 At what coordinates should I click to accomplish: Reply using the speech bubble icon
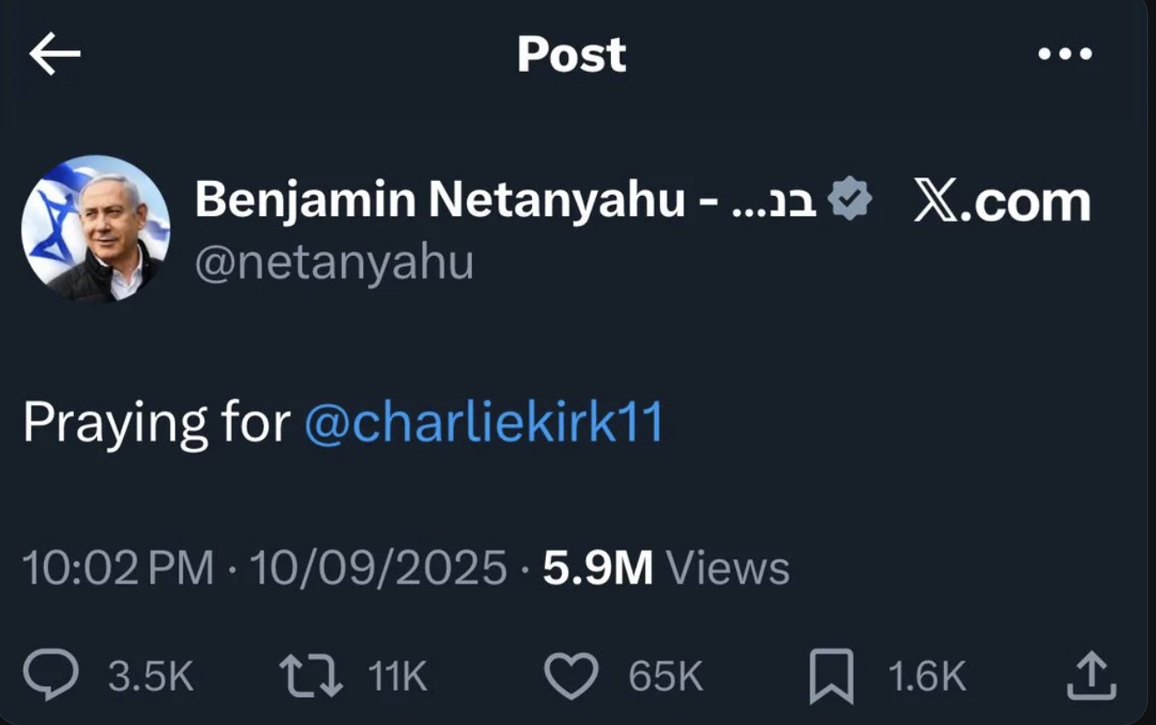coord(51,676)
